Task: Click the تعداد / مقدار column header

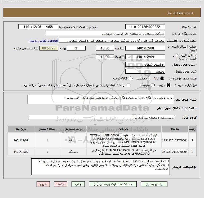Action: (47, 129)
